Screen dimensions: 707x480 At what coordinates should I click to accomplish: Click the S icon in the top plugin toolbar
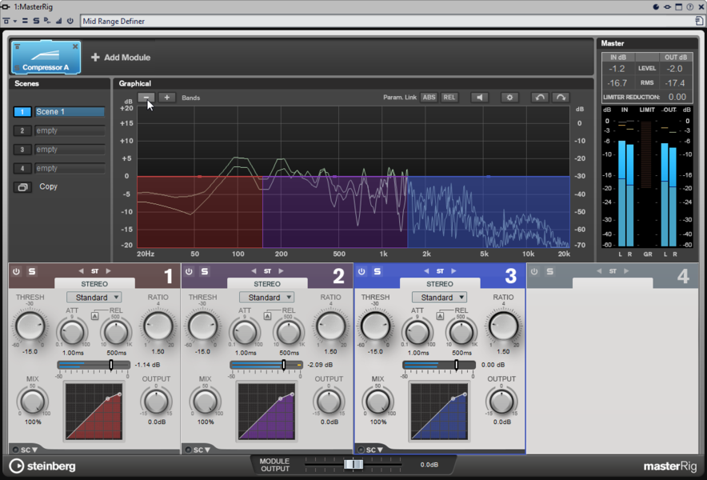[x=36, y=21]
